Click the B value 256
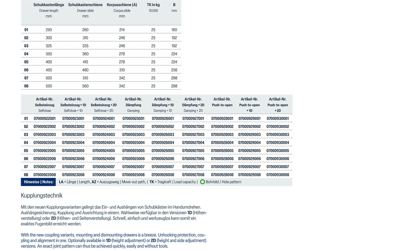Screen dimensions: 401x251 point(174,70)
